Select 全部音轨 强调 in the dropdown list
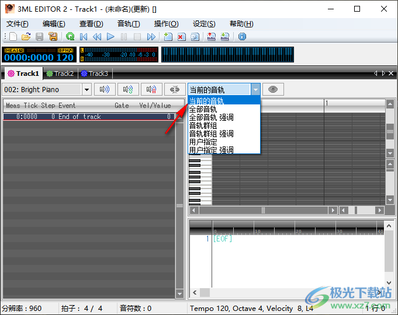398x315 pixels. [224, 117]
